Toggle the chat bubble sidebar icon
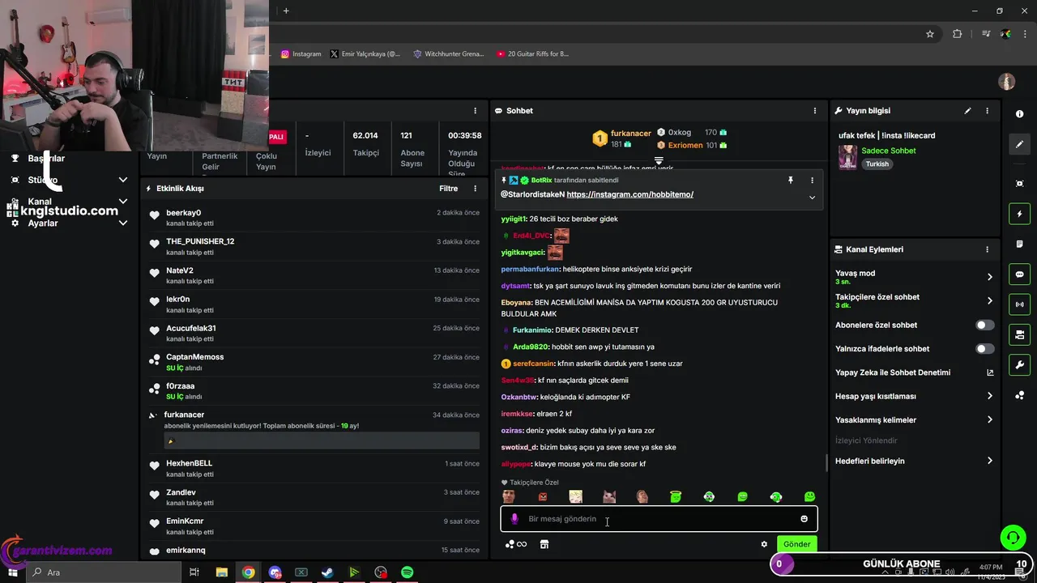 point(1019,274)
